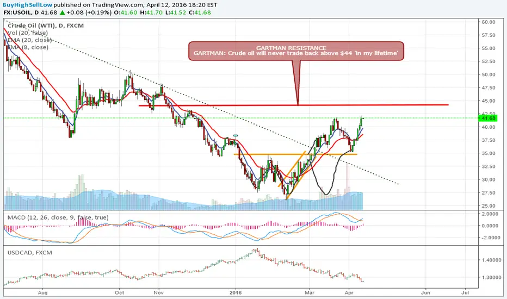Select the Crude Oil (WTI), D, FXCM title

coord(46,26)
